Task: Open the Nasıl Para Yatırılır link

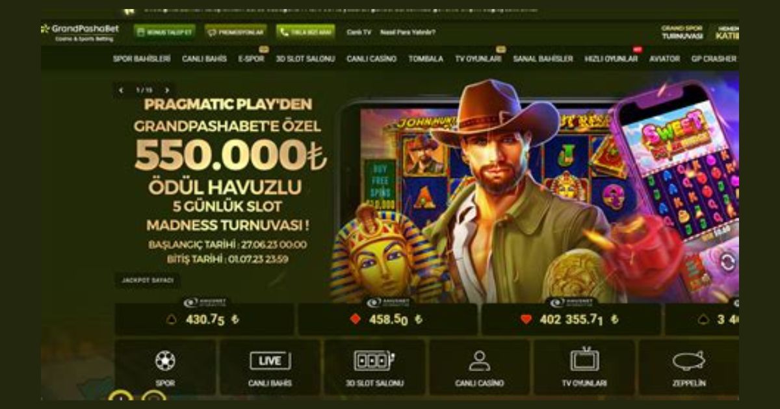Action: pyautogui.click(x=408, y=32)
